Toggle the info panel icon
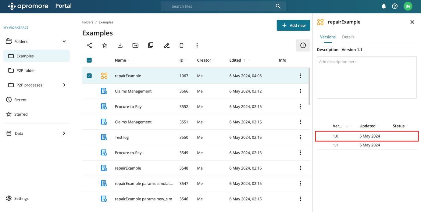The width and height of the screenshot is (421, 212). [x=303, y=45]
